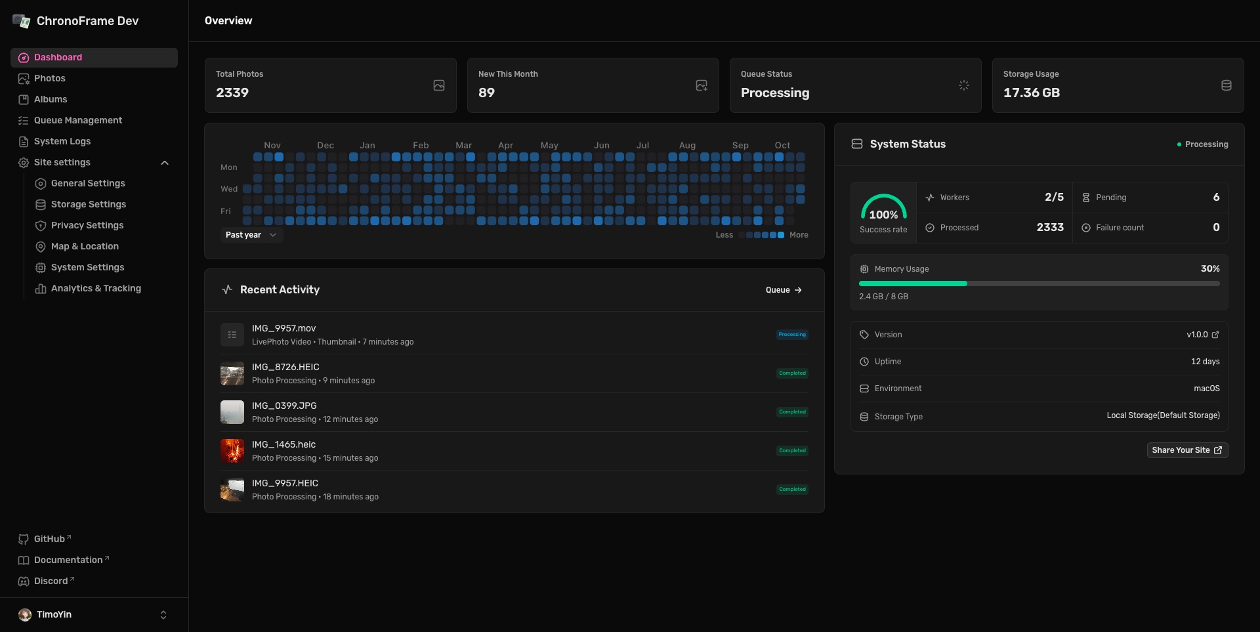
Task: Click the Documentation book icon
Action: point(24,560)
